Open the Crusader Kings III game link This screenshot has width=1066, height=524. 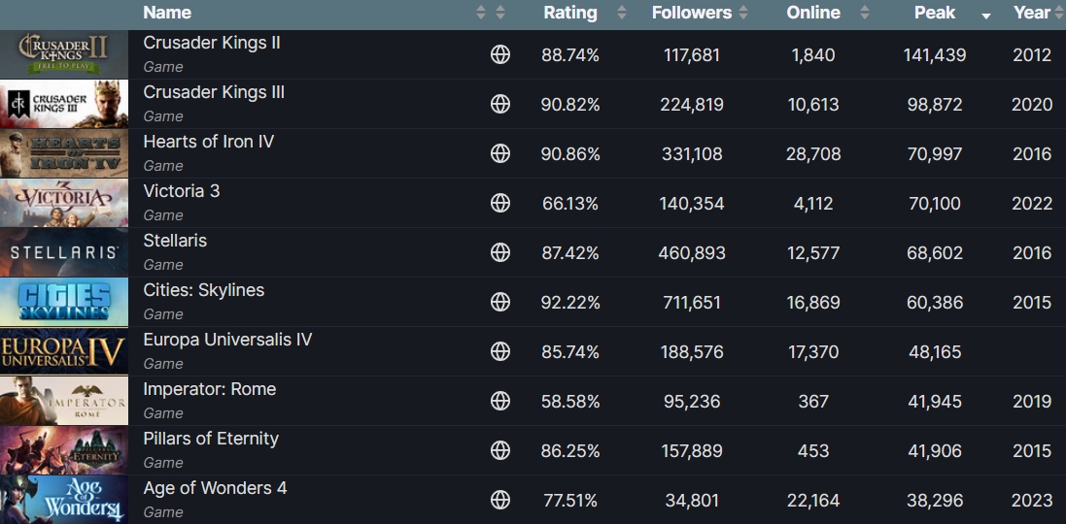pos(214,92)
